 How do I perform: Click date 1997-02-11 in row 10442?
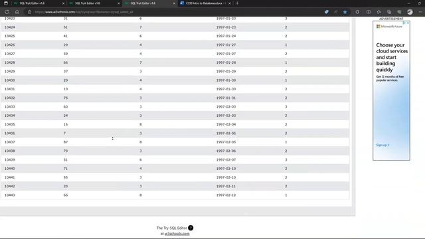point(226,186)
